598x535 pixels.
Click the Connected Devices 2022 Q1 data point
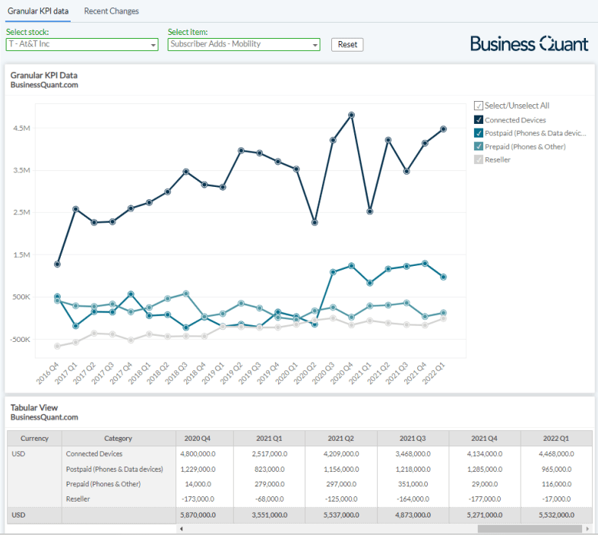tap(443, 129)
